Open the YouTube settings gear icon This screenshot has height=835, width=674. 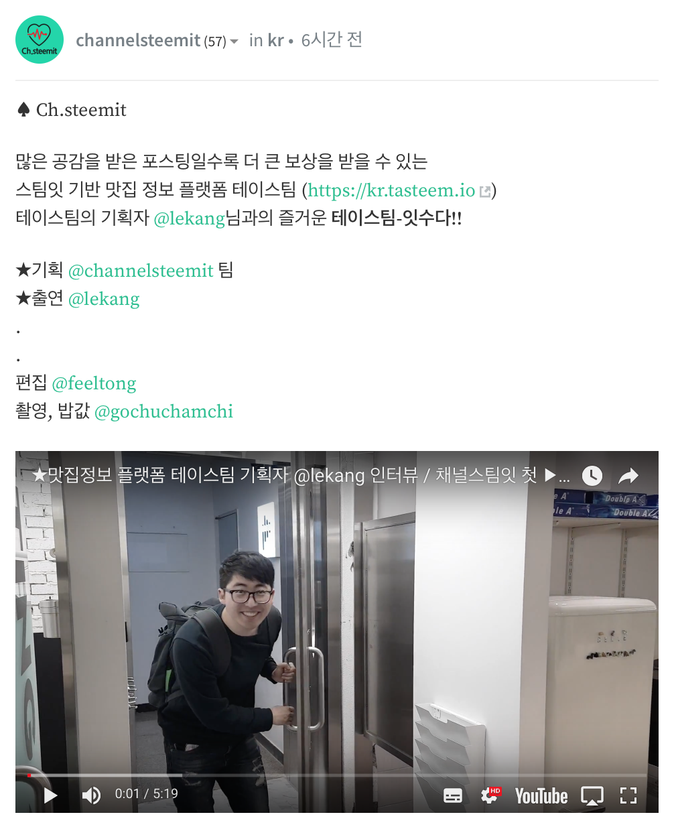490,795
